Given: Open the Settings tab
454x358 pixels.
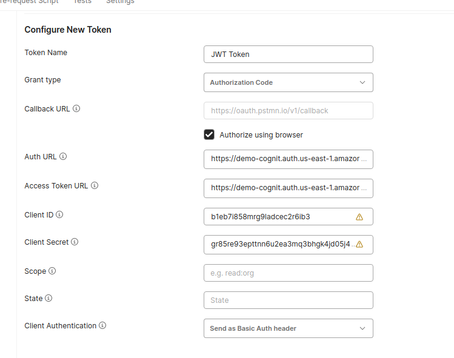Looking at the screenshot, I should tap(120, 2).
